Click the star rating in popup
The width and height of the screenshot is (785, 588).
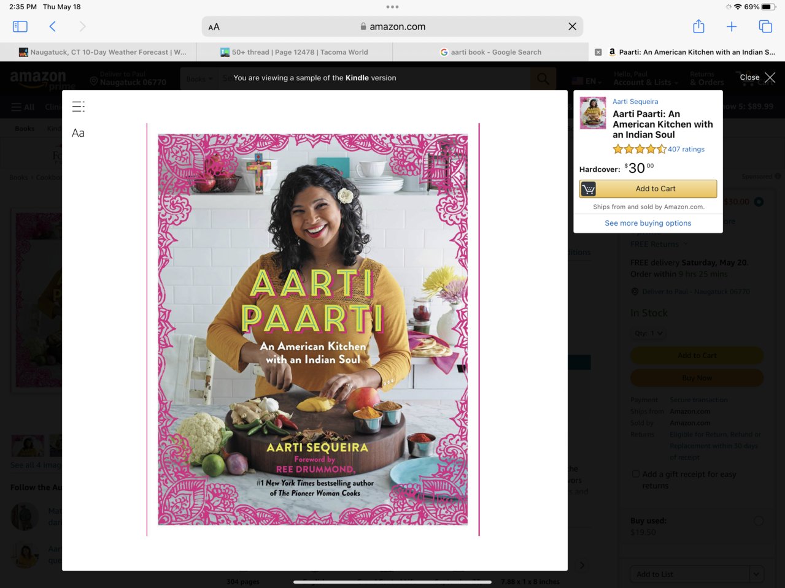coord(640,149)
